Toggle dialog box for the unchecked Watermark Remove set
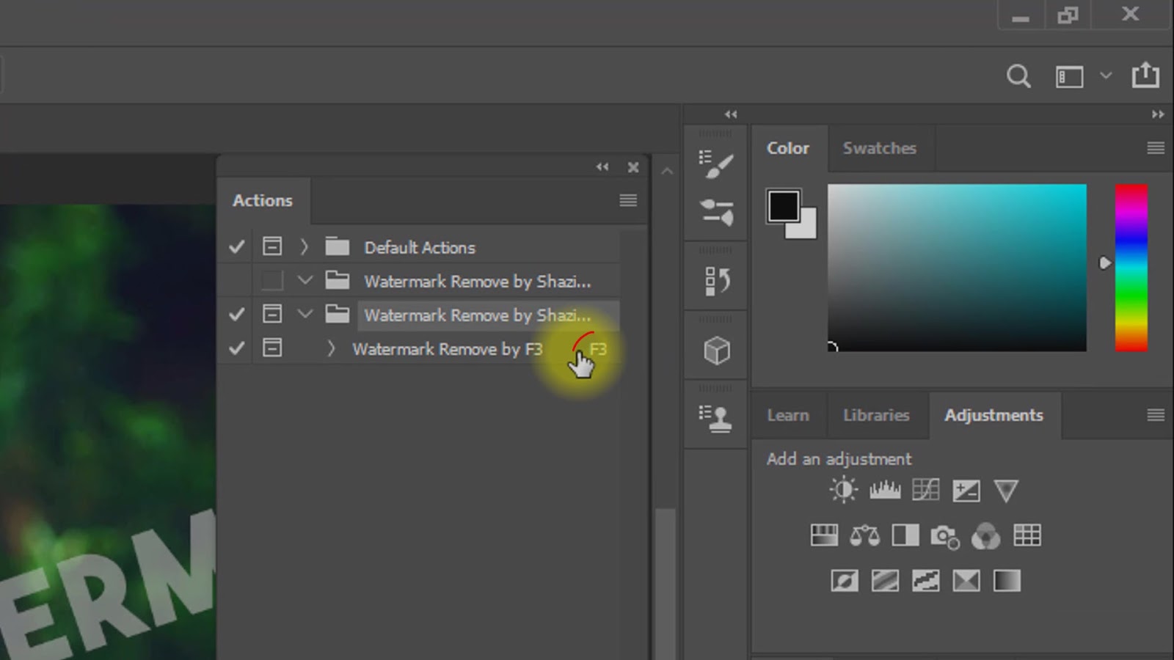 (x=272, y=280)
